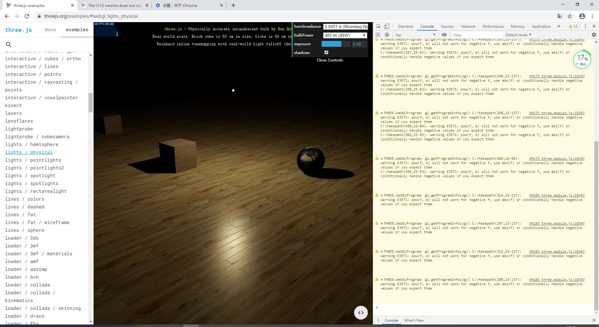Open DevTools customize three-dot menu
Screen dimensions: 599x327
coord(585,27)
